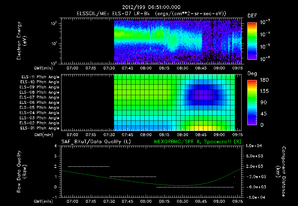The image size is (298, 206).
Task: Select the ELS-03 Pitch Angle row label
Action: coord(40,118)
